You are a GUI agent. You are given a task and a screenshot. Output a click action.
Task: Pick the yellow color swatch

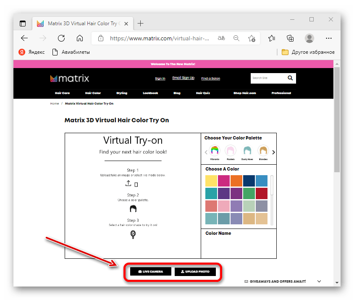[211, 181]
